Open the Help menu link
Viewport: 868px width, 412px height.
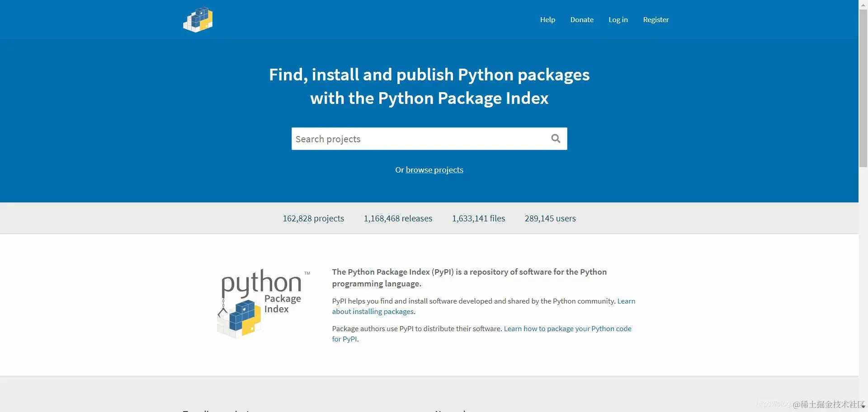tap(547, 19)
